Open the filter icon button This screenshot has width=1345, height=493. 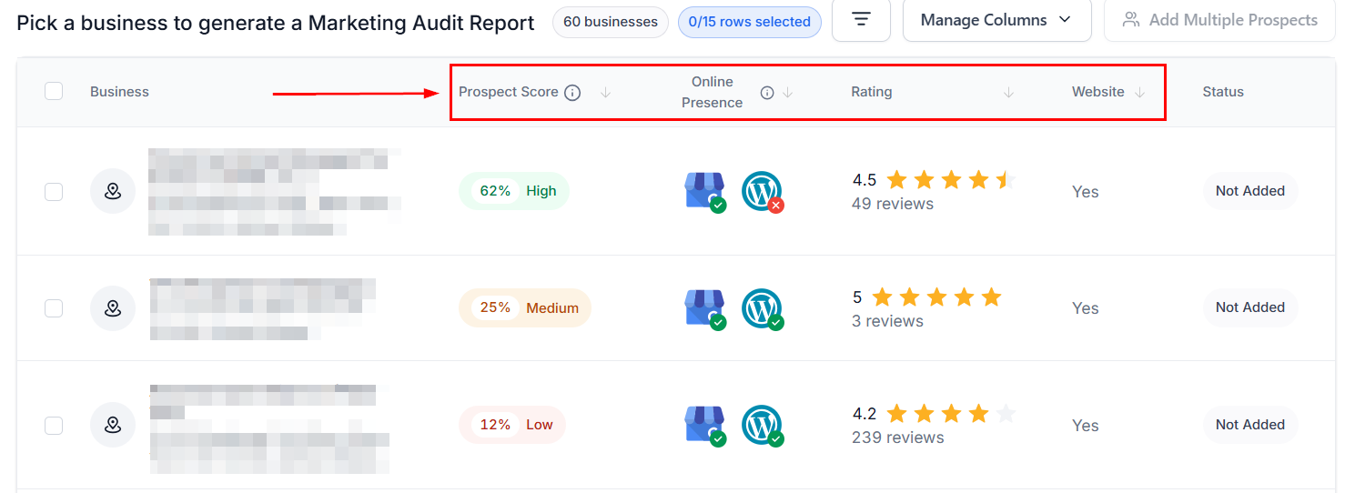coord(861,20)
